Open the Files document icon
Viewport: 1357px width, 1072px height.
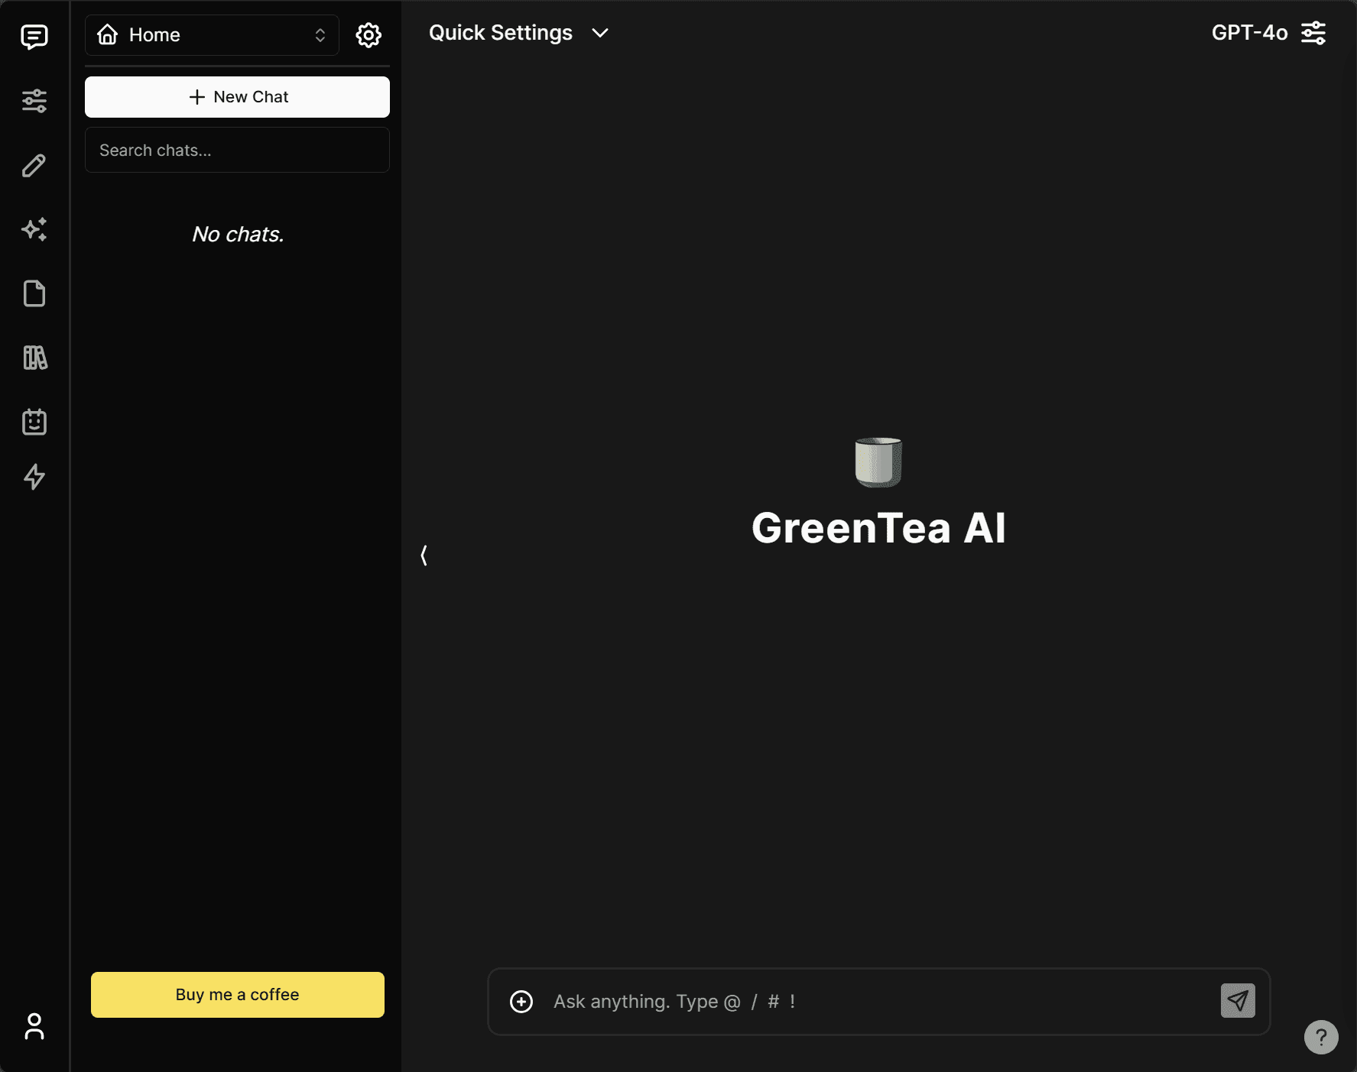[x=34, y=293]
